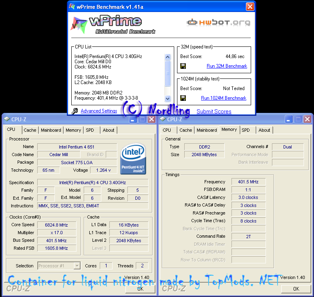
Task: Open Mainboard tab in left CPU-Z
Action: [x=51, y=130]
